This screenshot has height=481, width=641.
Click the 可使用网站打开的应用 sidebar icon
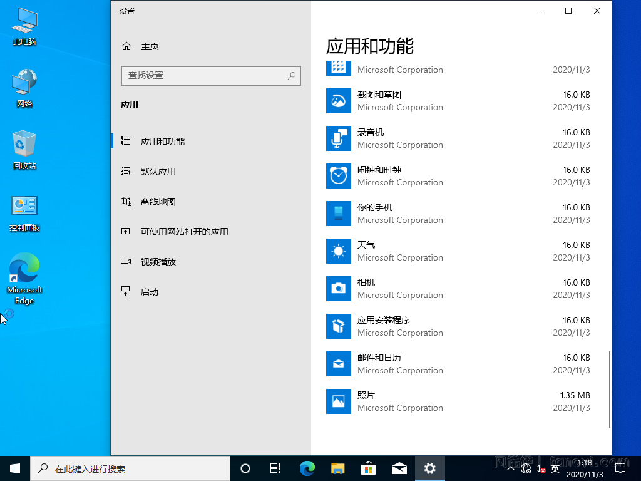(125, 232)
